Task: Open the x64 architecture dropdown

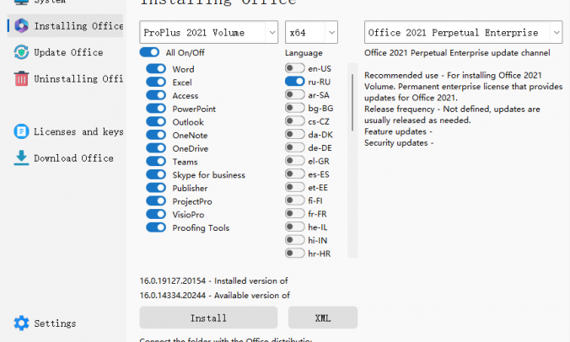Action: click(x=311, y=32)
